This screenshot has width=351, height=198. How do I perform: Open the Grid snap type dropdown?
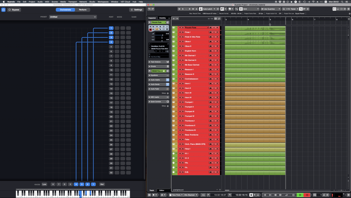(x=251, y=9)
